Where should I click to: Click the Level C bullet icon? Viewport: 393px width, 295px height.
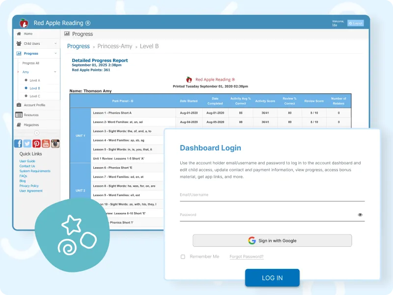tap(26, 96)
